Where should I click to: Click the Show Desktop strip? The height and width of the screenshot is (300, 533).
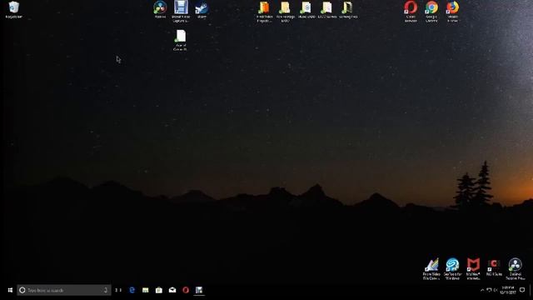pos(531,290)
